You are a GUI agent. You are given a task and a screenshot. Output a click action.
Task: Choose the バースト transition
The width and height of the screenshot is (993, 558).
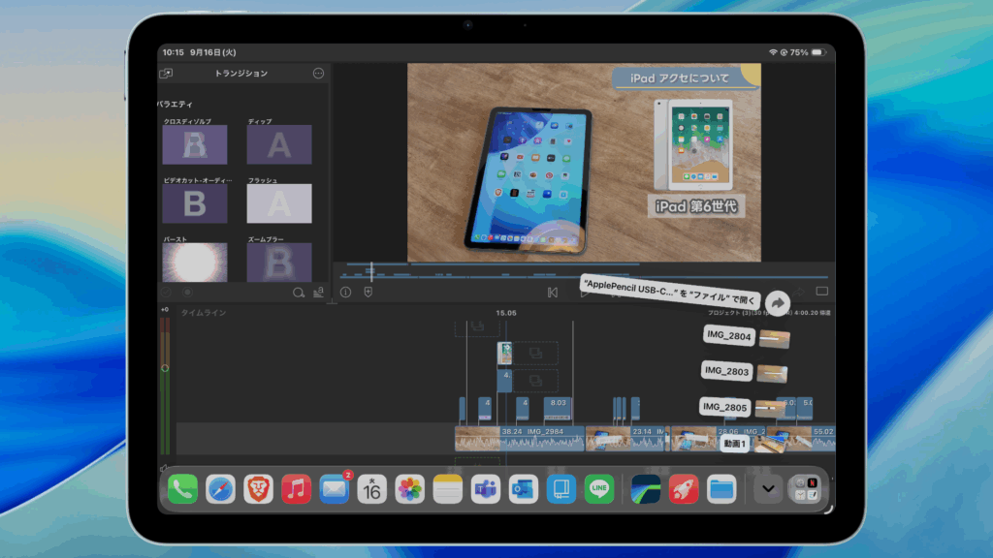194,262
